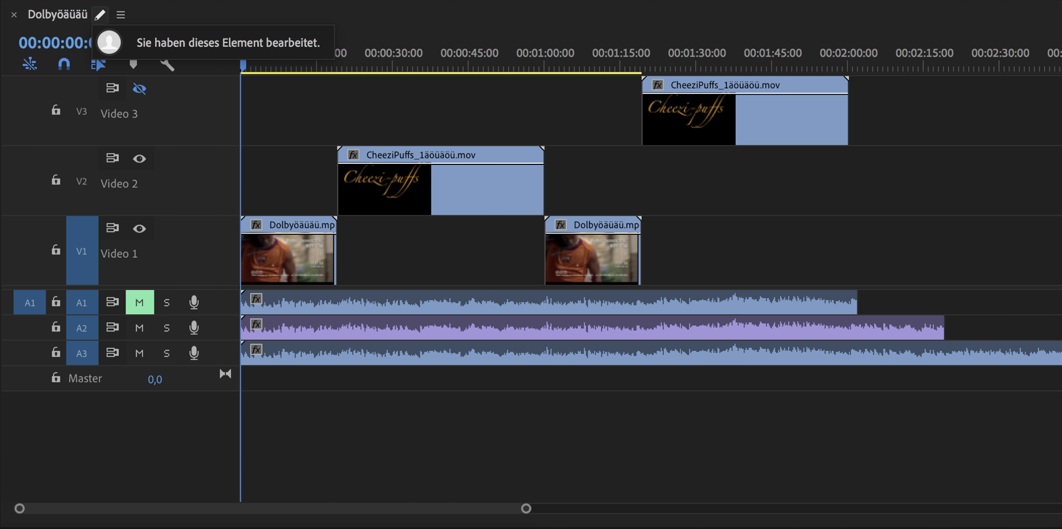Toggle sync lock on track A2

click(x=112, y=328)
